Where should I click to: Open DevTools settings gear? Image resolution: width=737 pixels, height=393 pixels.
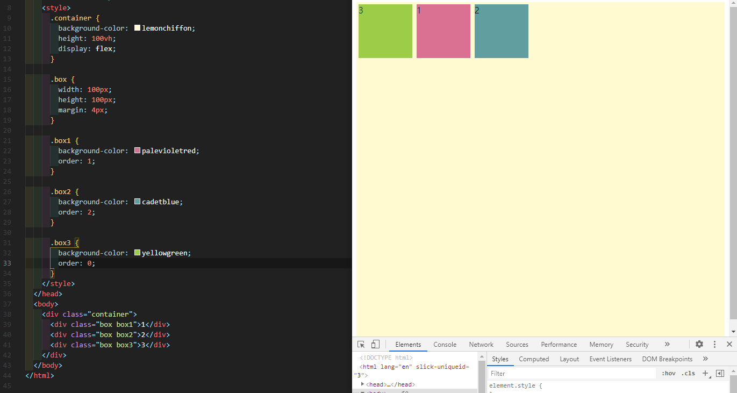[x=699, y=345]
